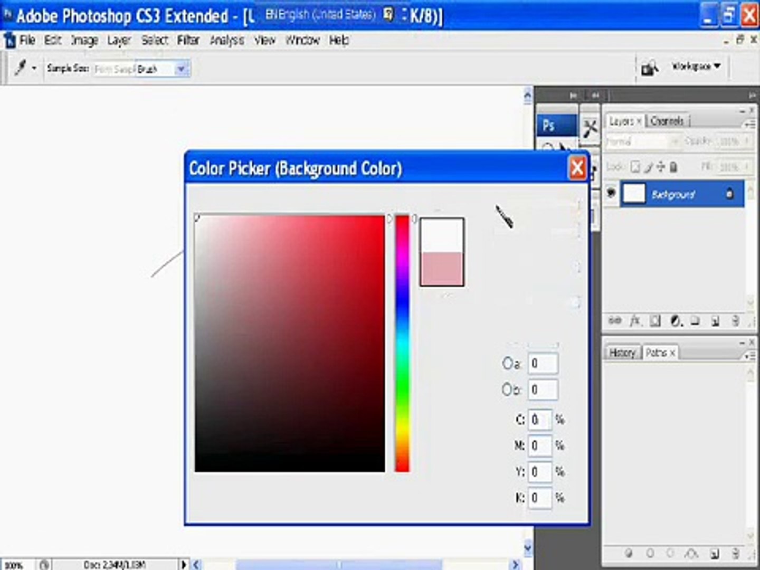The width and height of the screenshot is (760, 570).
Task: Click inside the color saturation field
Action: click(290, 343)
